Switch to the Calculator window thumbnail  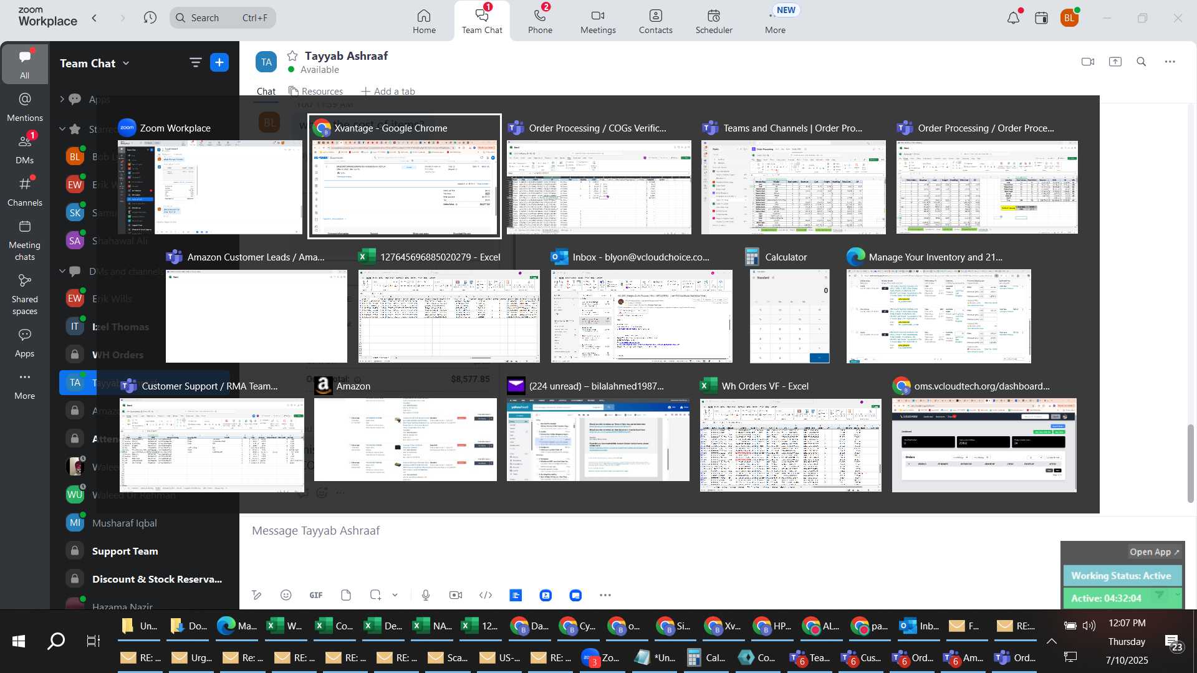click(x=789, y=306)
